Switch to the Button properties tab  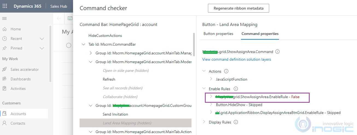click(x=218, y=34)
